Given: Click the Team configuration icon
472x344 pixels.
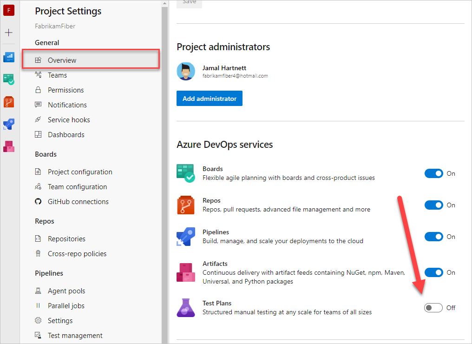Looking at the screenshot, I should (x=38, y=186).
